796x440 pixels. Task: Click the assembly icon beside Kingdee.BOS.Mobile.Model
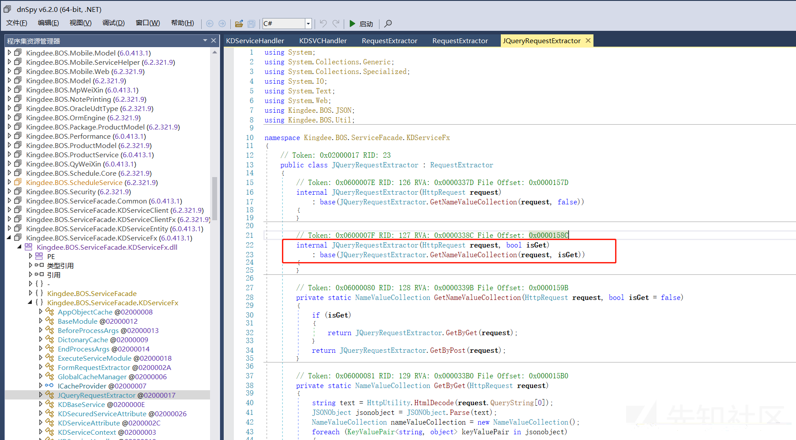click(18, 52)
